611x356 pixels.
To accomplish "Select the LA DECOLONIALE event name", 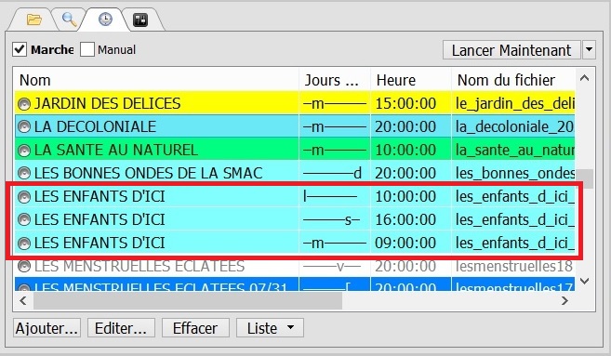I will pos(96,126).
